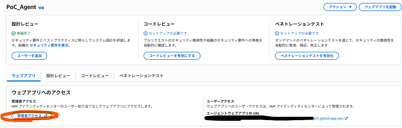The width and height of the screenshot is (402, 128).
Task: Click the 情報 link beside PoC_Agent
Action: click(41, 8)
